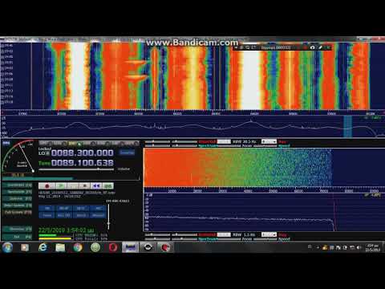Click the taskbar clock
Image resolution: width=385 pixels, height=289 pixels.
(x=373, y=248)
